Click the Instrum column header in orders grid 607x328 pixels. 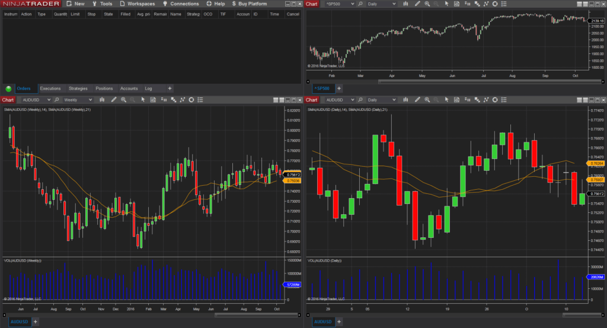(x=11, y=14)
